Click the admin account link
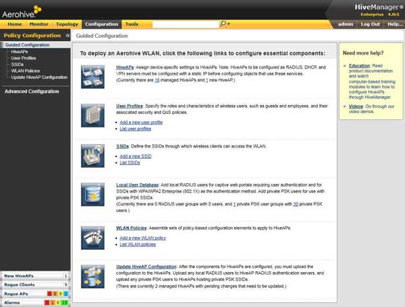Image resolution: width=405 pixels, height=307 pixels. coord(346,24)
